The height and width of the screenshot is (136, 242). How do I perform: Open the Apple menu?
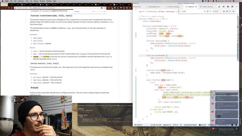point(3,1)
